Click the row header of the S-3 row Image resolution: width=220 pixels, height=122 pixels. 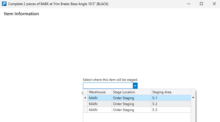(x=85, y=110)
